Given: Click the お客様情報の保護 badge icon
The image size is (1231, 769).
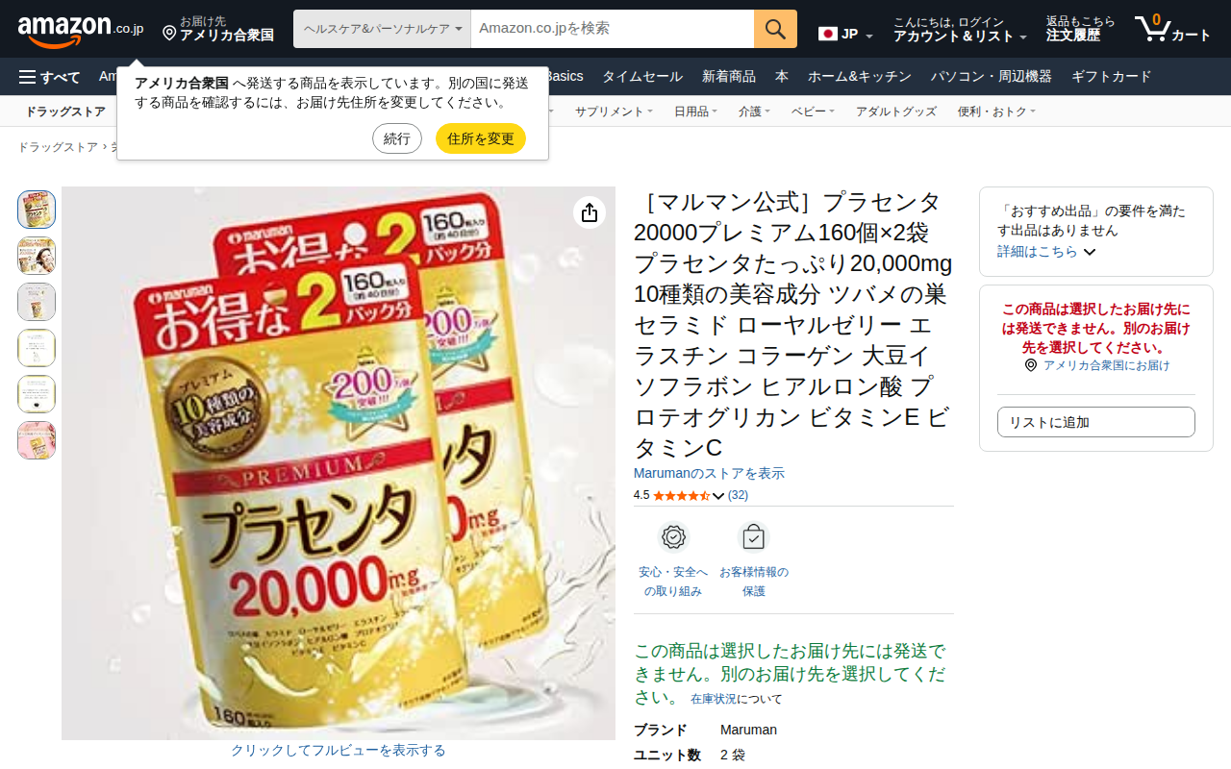Looking at the screenshot, I should click(x=754, y=537).
